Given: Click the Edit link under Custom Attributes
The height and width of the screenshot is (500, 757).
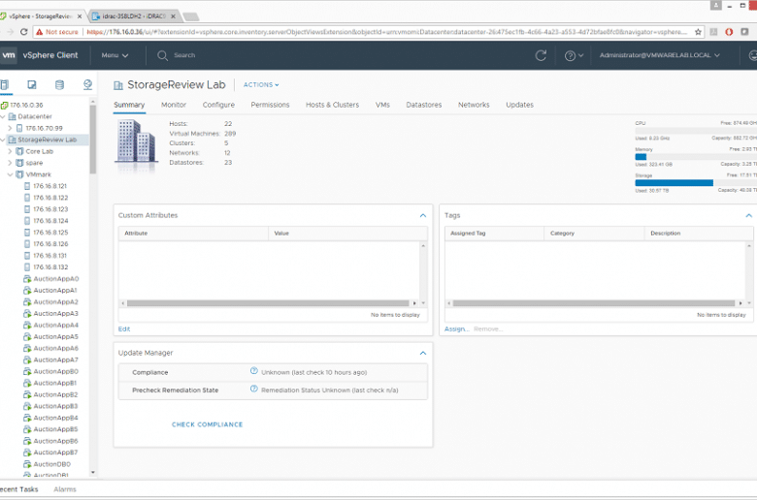Looking at the screenshot, I should 124,328.
